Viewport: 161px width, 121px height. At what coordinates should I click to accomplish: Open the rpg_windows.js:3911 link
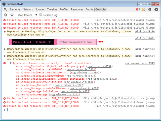(x=81, y=69)
